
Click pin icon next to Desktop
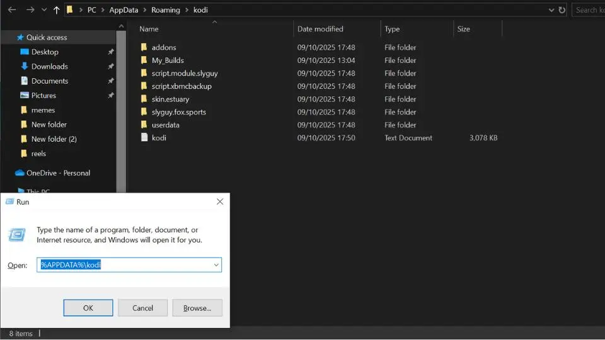[x=111, y=52]
